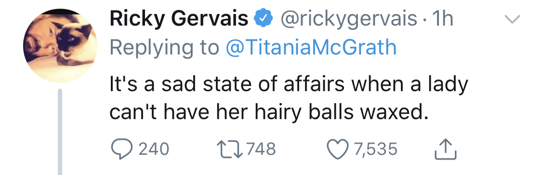Click the @rickygervais handle
The width and height of the screenshot is (542, 175).
point(349,20)
